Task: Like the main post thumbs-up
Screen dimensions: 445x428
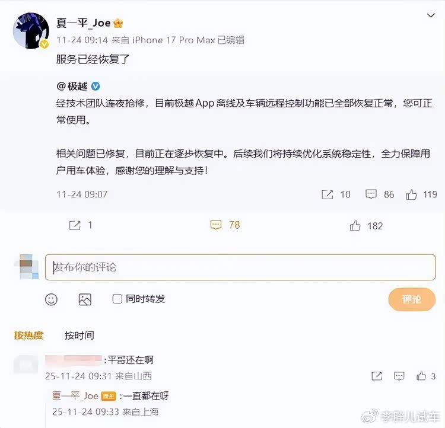Action: pos(355,226)
